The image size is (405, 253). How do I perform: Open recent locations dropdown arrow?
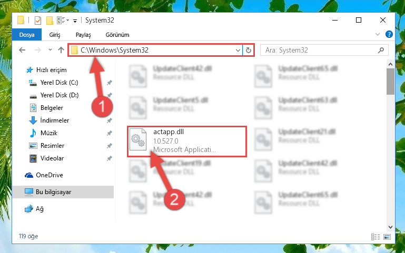[x=50, y=50]
